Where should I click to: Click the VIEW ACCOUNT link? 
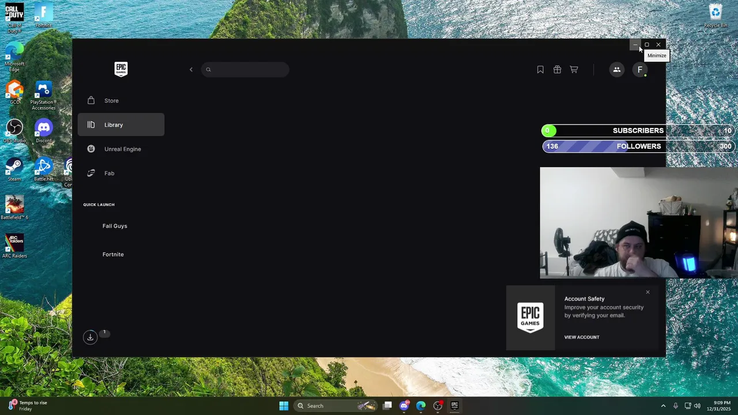(582, 337)
